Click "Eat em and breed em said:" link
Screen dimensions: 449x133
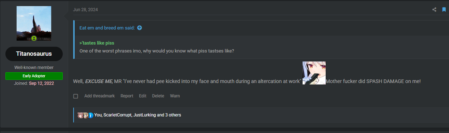coord(107,28)
